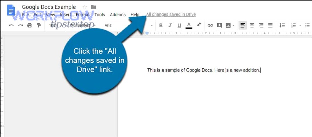Expand the numbered list dropdown arrow
Screen dimensions: 312x137
coord(300,26)
